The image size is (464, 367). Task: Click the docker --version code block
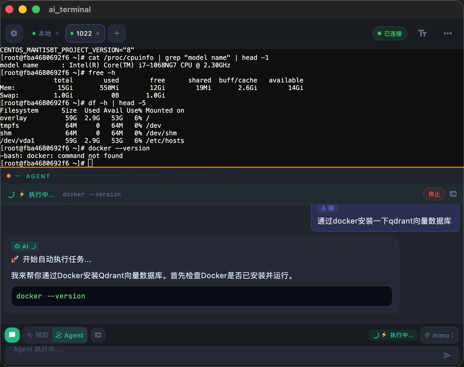tap(202, 296)
